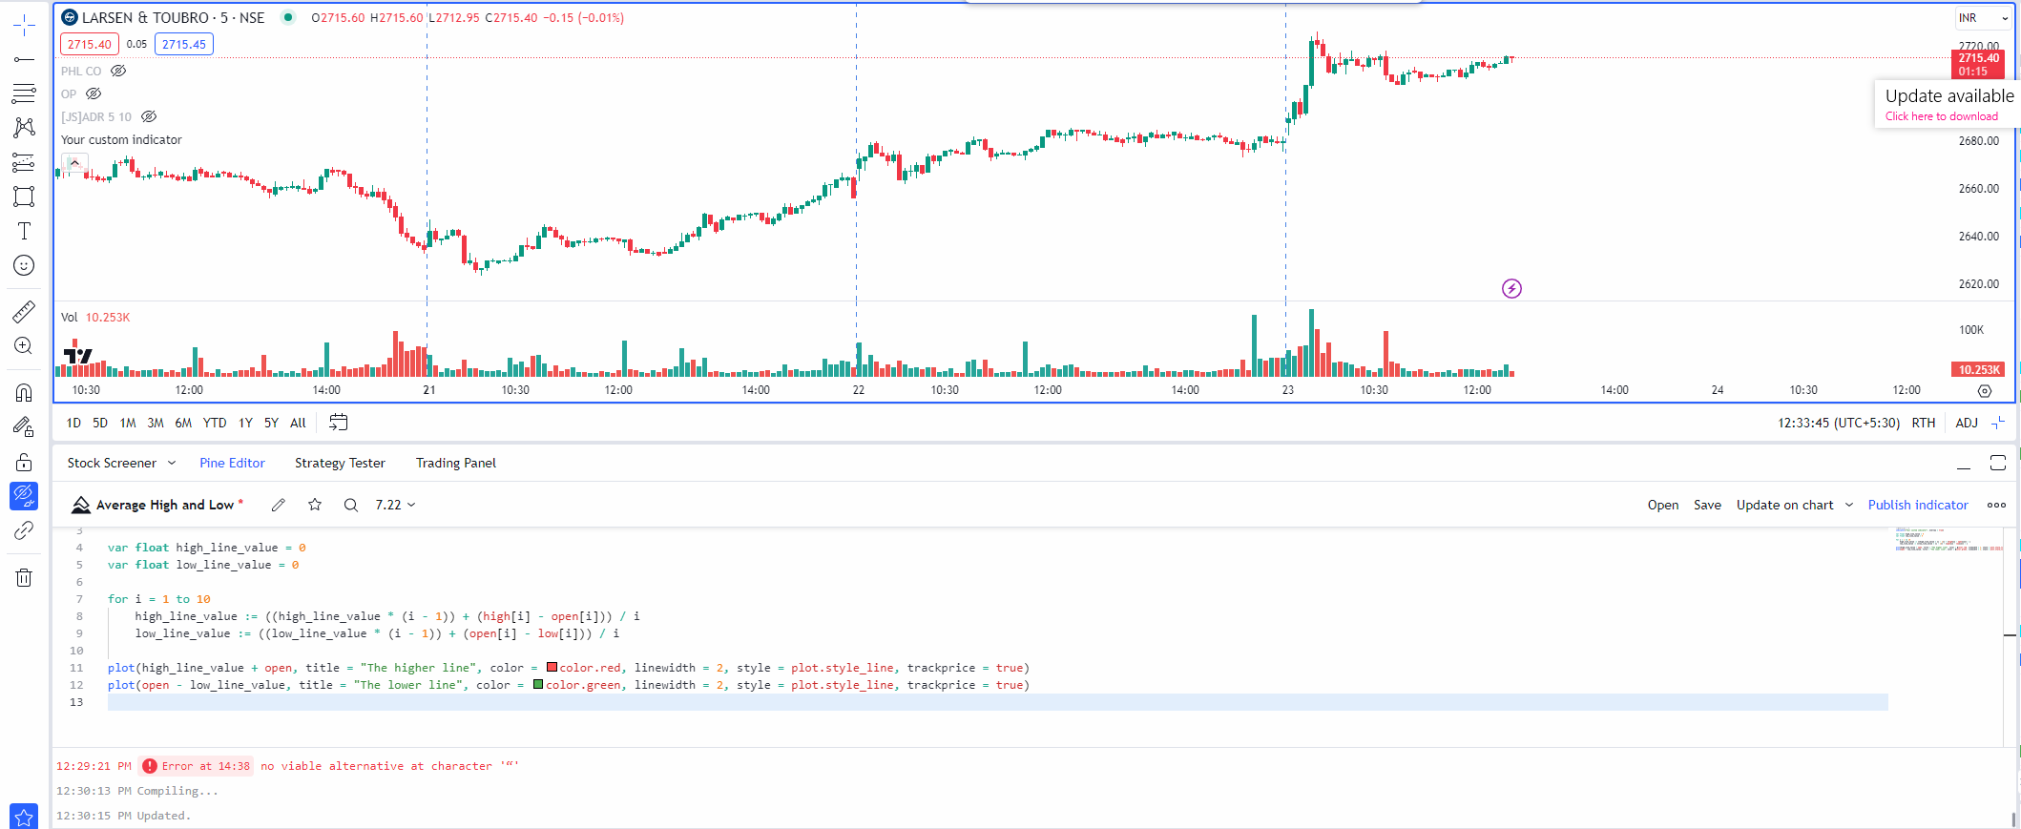Image resolution: width=2021 pixels, height=829 pixels.
Task: Click the Open script button
Action: 1663,505
